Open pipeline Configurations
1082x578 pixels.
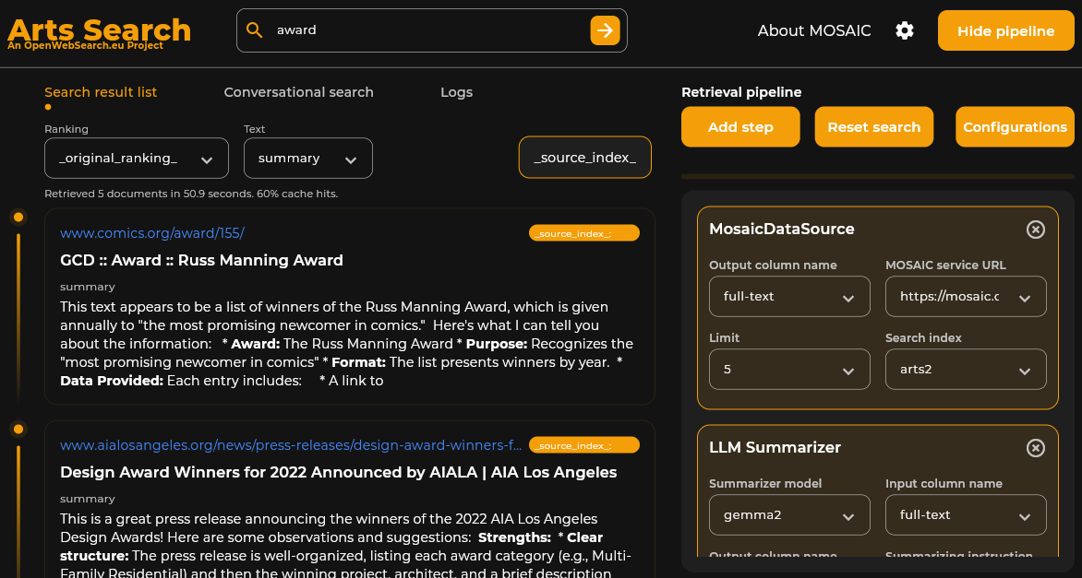tap(1015, 127)
